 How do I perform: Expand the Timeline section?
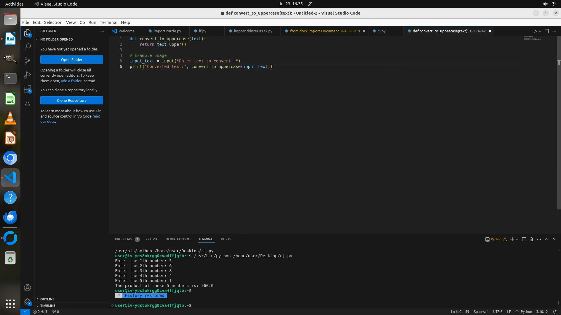[48, 306]
